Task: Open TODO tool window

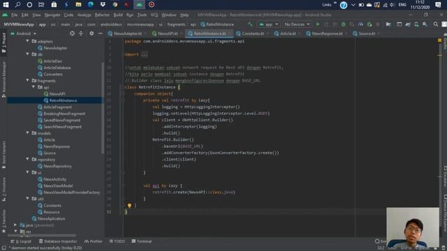Action: point(117,241)
